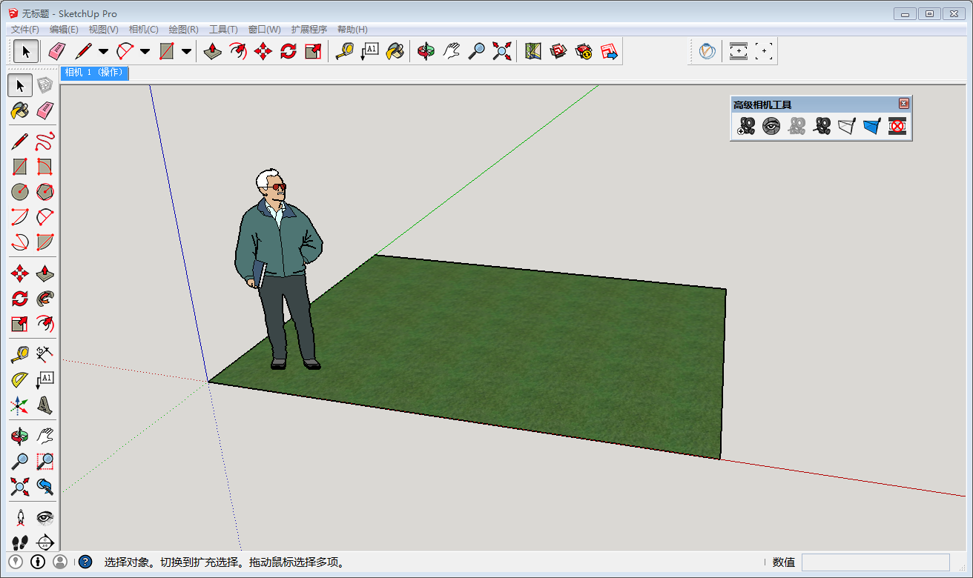Select the Eraser tool in top toolbar
Image resolution: width=973 pixels, height=578 pixels.
point(57,51)
